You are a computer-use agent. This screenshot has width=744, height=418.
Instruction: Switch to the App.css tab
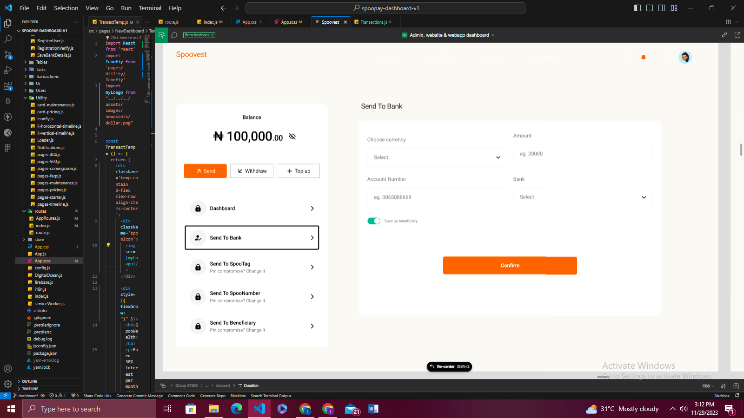250,22
